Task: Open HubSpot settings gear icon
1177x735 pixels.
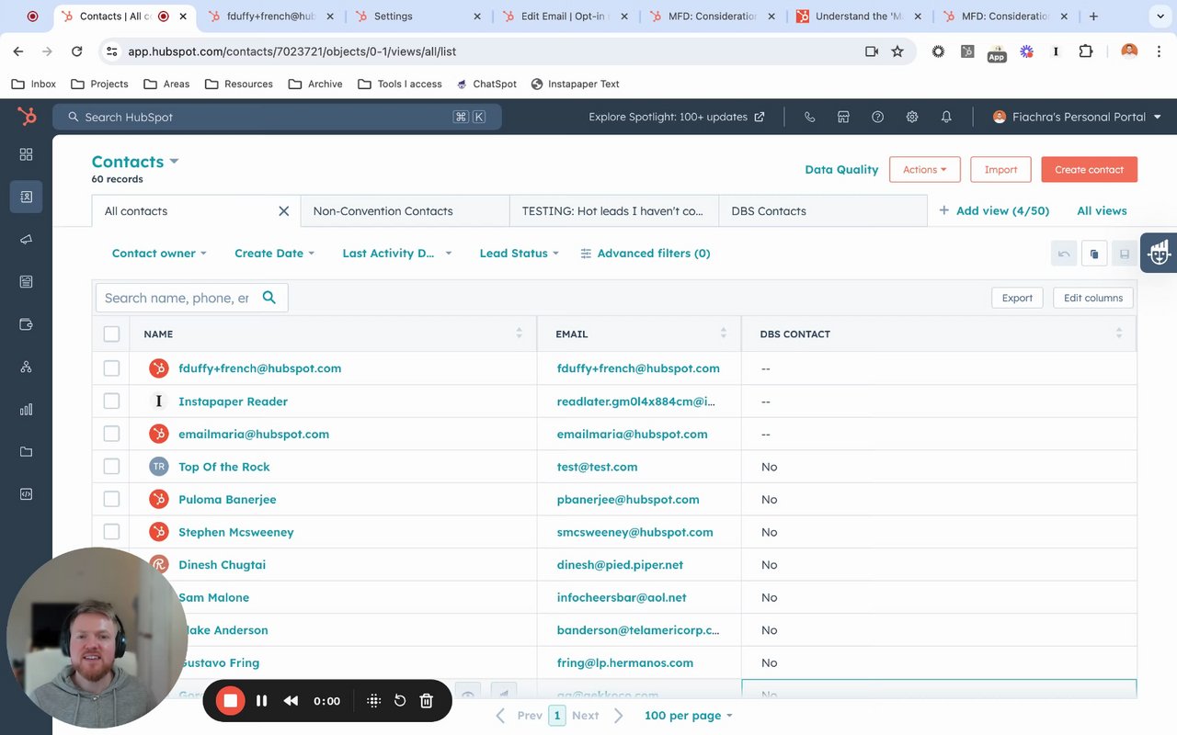Action: coord(912,117)
